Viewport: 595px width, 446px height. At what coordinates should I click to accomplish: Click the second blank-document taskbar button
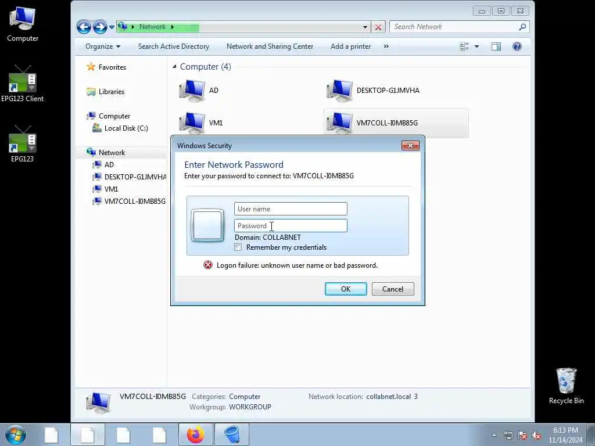click(x=87, y=434)
